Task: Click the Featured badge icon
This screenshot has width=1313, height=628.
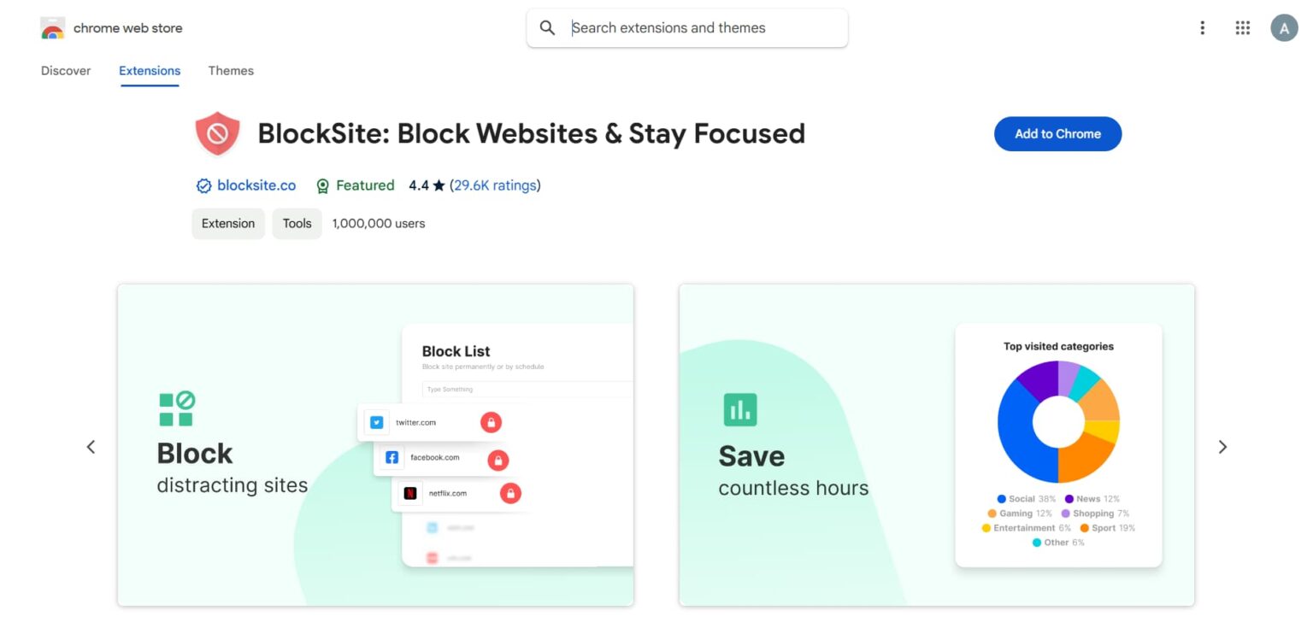Action: pyautogui.click(x=323, y=186)
